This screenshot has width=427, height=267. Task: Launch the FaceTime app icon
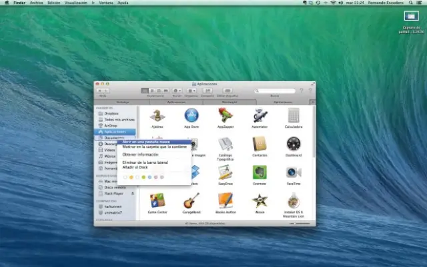point(294,172)
